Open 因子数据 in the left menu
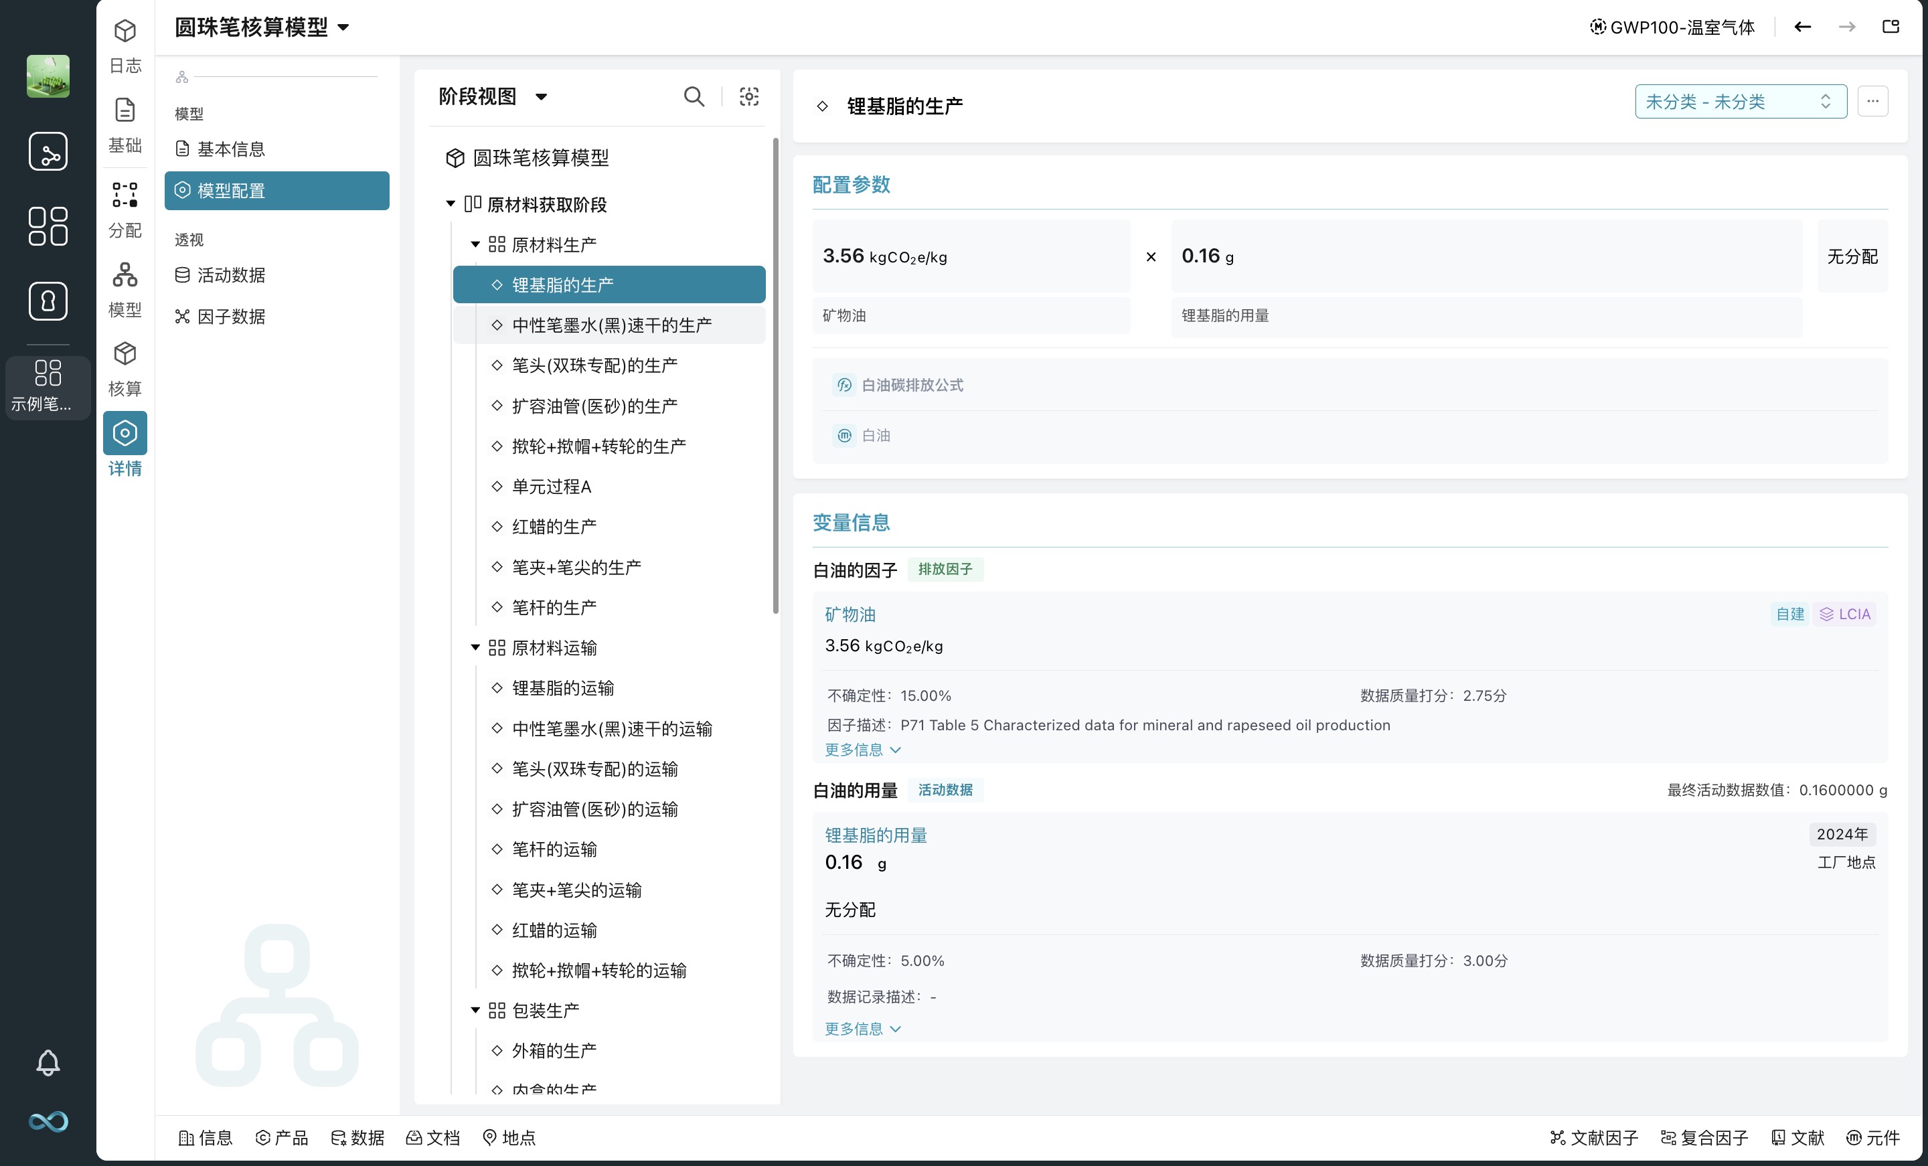Screen dimensions: 1928x1166 [x=231, y=316]
